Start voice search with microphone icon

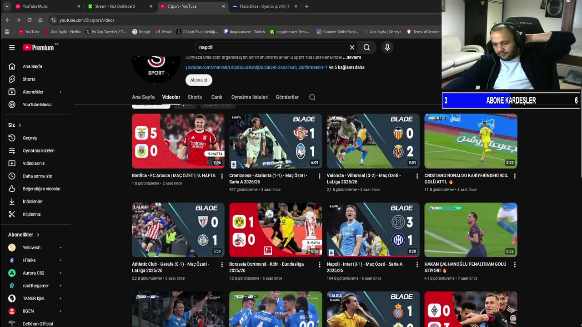(x=387, y=47)
